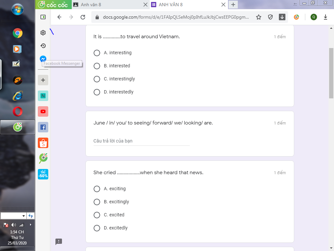Launch the orange swirl taskbar application
The width and height of the screenshot is (334, 251).
pos(18,80)
